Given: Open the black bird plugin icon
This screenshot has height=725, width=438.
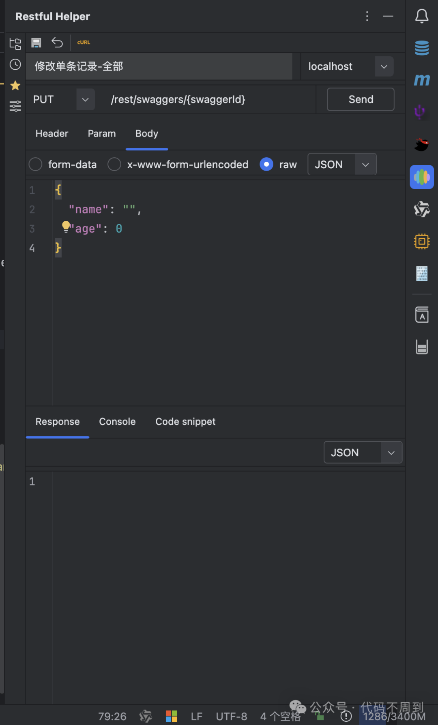Looking at the screenshot, I should pos(422,144).
